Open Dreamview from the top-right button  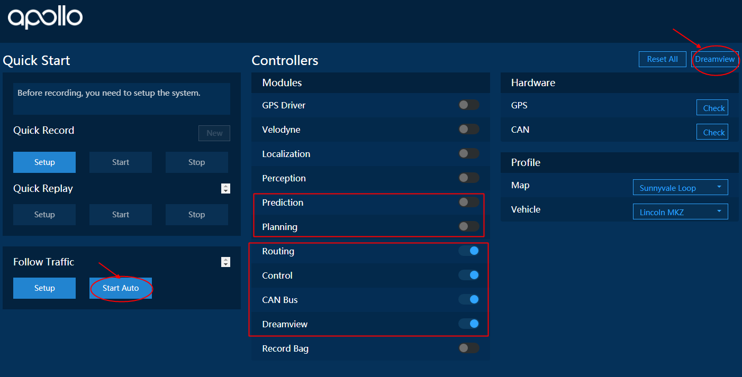tap(714, 59)
